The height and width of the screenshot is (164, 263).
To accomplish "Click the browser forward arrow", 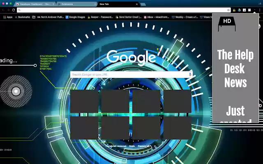I will (8, 10).
